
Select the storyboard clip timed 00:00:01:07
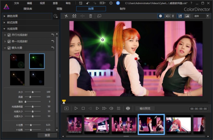click(x=97, y=124)
